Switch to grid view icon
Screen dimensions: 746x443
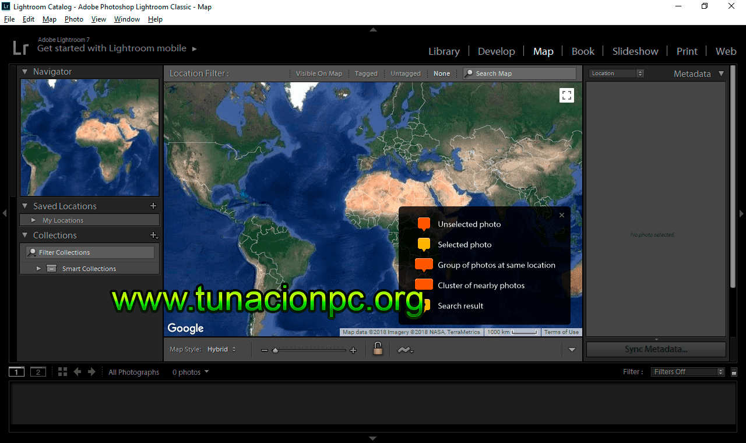tap(62, 372)
